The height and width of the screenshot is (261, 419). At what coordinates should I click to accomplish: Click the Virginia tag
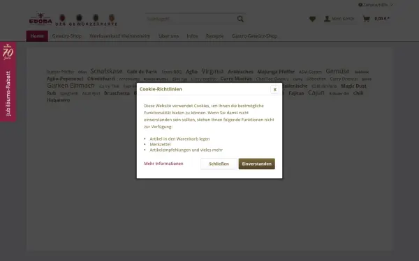212,71
